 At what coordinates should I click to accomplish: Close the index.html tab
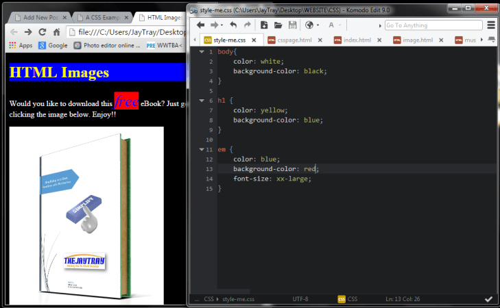[x=379, y=40]
